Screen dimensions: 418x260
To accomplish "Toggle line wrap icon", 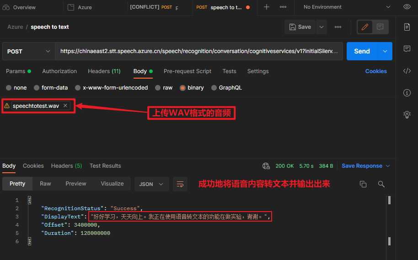I will coord(180,184).
